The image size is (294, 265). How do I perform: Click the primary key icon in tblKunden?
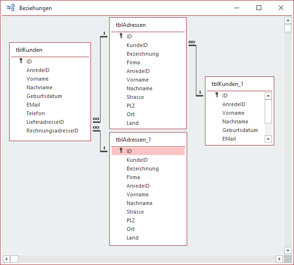(21, 61)
